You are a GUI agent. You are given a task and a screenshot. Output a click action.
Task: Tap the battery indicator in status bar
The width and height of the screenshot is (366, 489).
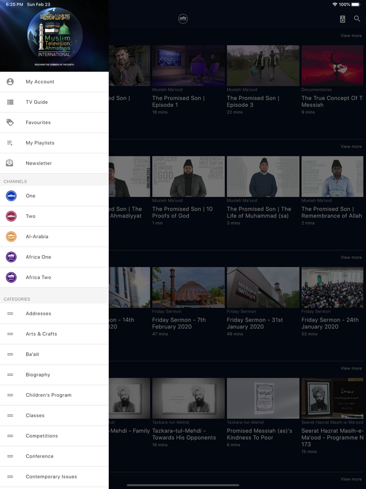pos(356,4)
